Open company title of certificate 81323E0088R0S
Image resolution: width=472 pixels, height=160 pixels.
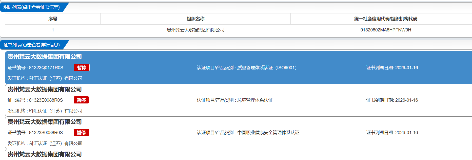(x=45, y=89)
